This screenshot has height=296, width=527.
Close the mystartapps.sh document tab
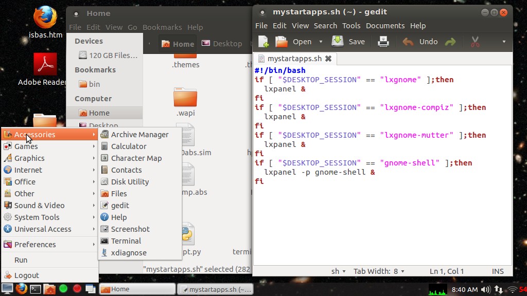(x=328, y=59)
